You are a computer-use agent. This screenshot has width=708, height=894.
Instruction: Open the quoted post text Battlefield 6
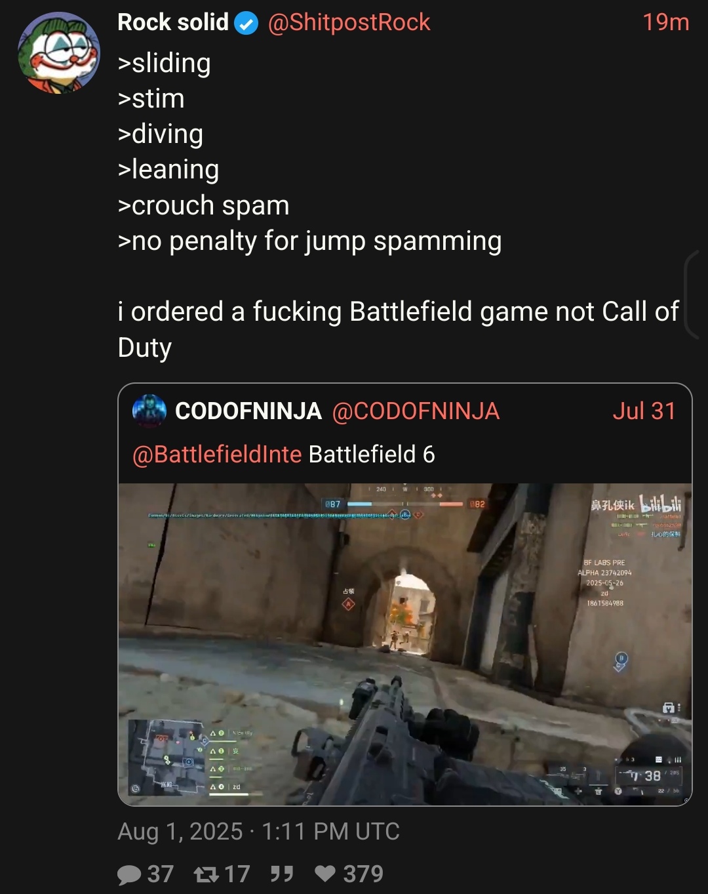pyautogui.click(x=372, y=454)
